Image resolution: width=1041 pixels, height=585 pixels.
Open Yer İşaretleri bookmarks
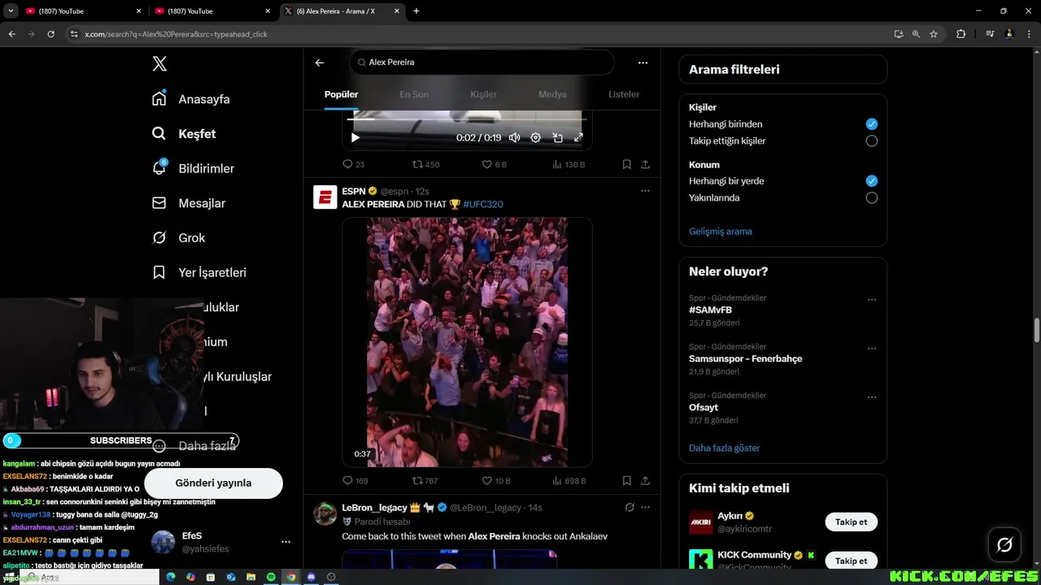[x=199, y=273]
